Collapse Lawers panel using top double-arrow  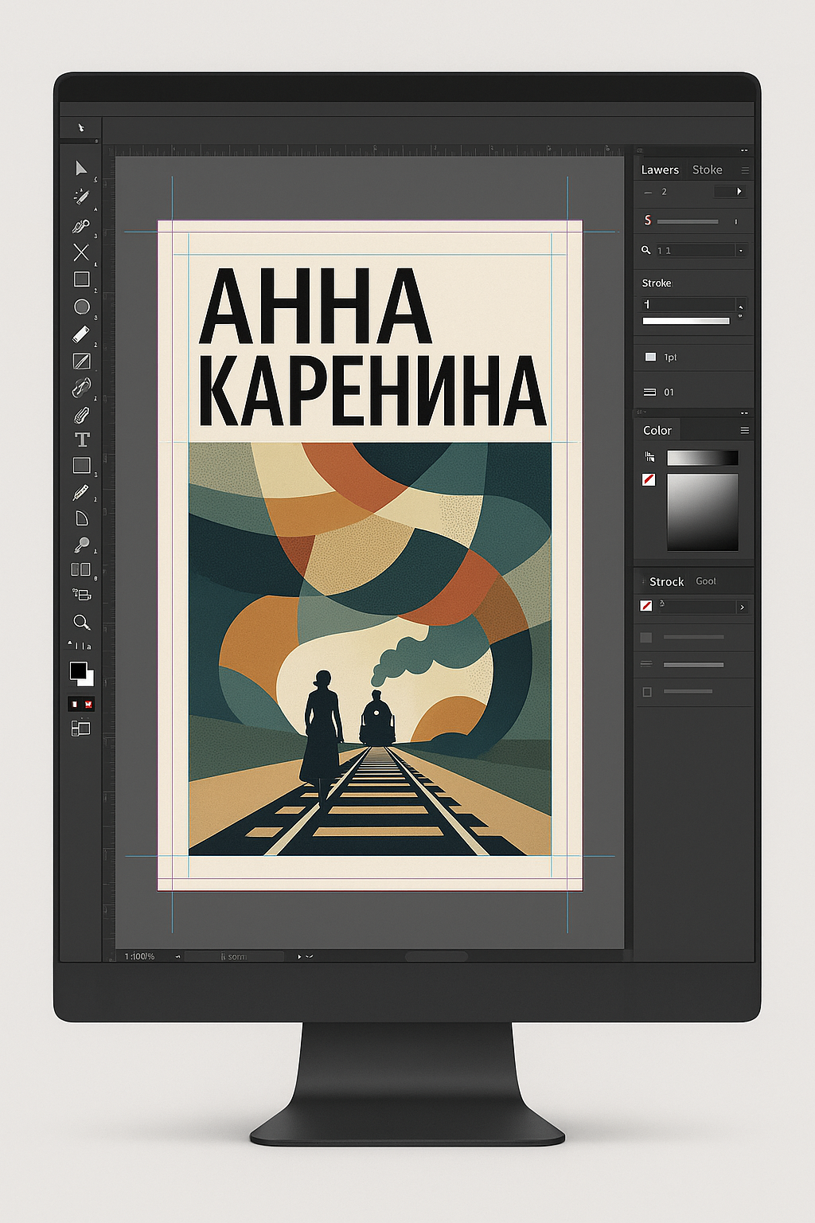click(x=744, y=150)
